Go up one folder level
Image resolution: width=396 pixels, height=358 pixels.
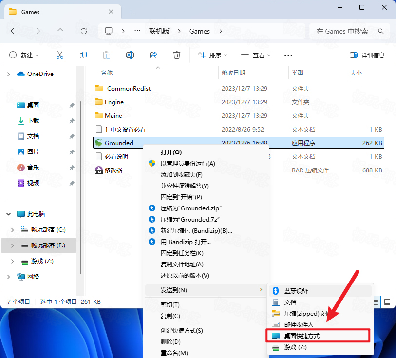click(x=60, y=31)
